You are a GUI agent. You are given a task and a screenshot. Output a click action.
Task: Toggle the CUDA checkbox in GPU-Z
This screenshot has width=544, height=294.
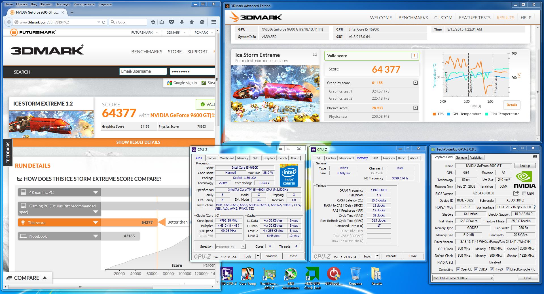tap(476, 269)
